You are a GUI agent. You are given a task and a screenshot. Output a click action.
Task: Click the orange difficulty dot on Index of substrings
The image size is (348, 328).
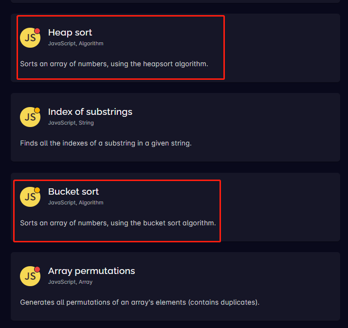tap(37, 110)
